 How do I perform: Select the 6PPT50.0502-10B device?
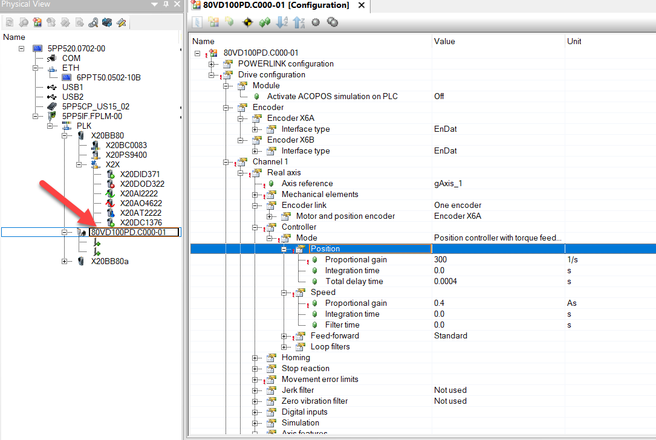tap(109, 77)
